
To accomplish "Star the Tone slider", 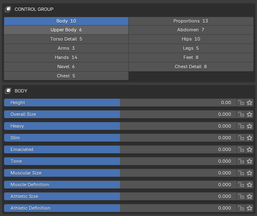I will click(x=249, y=161).
